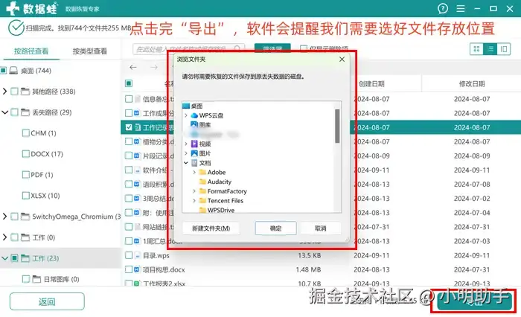
Task: Click the 桌面 icon atop dialog tree
Action: 186,106
